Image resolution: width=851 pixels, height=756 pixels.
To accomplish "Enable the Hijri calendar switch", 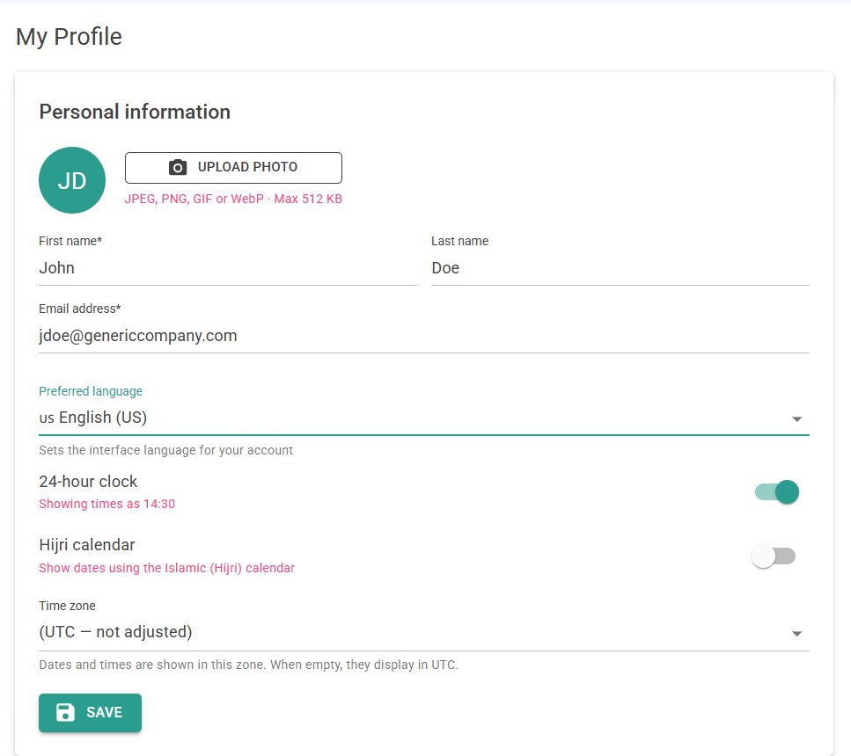I will pyautogui.click(x=774, y=556).
